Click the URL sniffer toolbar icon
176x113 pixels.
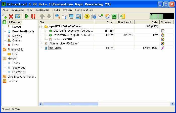click(x=78, y=16)
